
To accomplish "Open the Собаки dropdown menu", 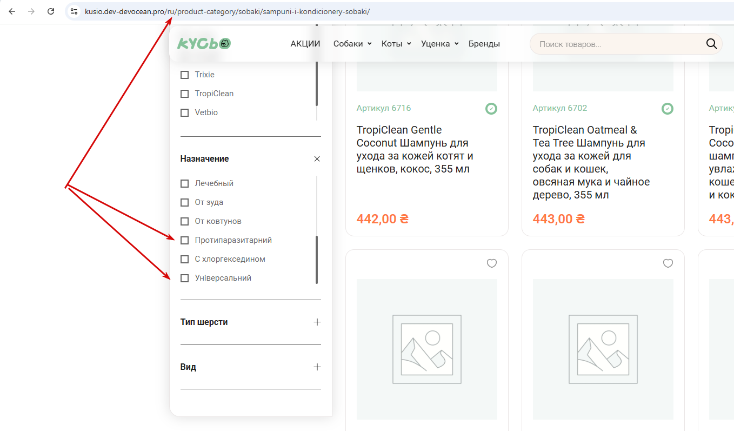I will [x=352, y=44].
